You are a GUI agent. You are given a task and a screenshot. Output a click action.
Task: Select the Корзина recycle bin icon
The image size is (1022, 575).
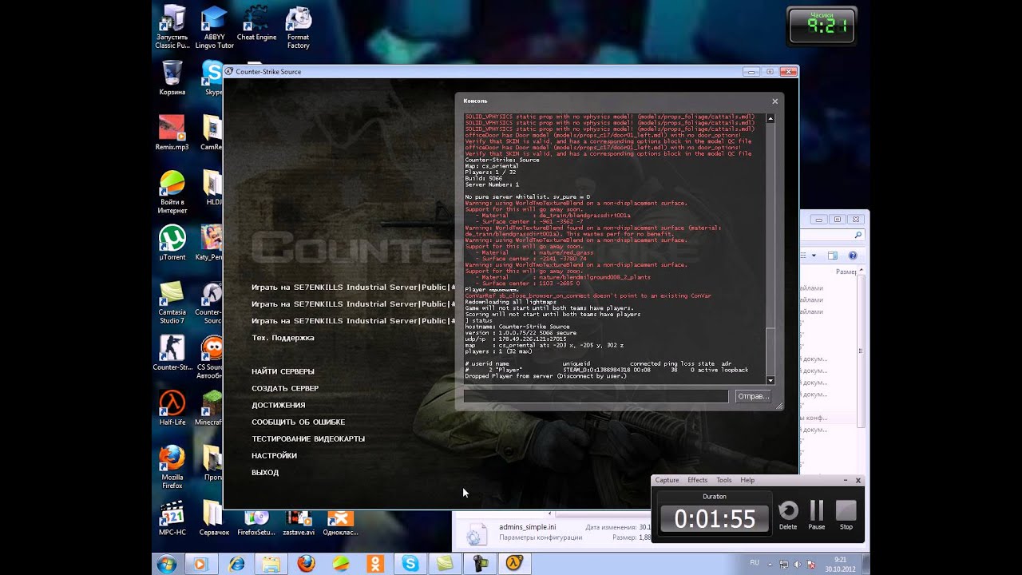pos(172,77)
